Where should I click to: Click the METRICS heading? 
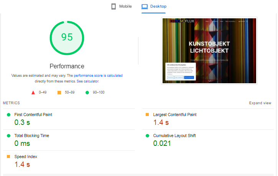tap(12, 103)
